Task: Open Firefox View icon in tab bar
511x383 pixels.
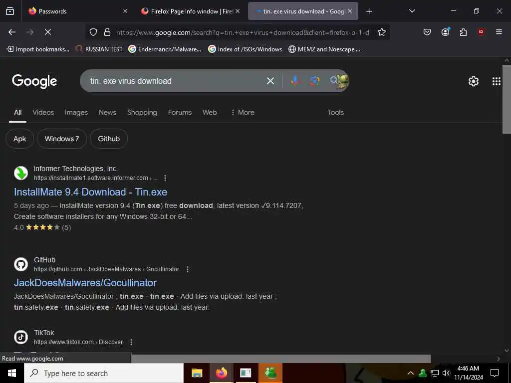Action: [10, 11]
